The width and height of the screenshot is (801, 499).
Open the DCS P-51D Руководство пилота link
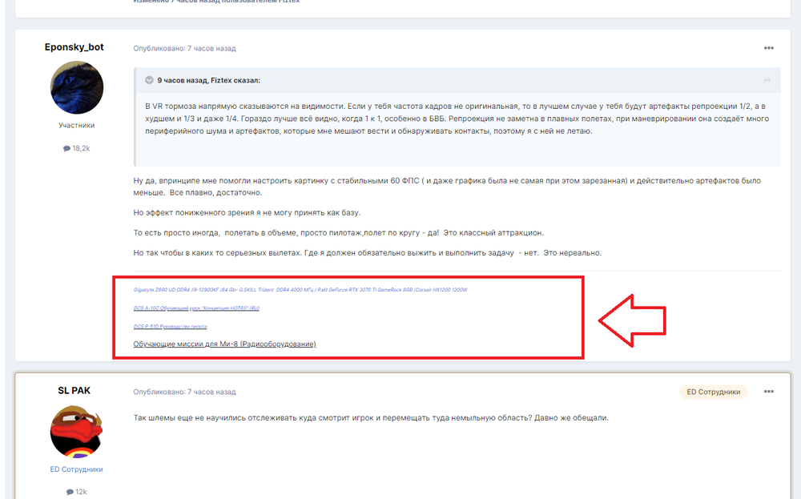pyautogui.click(x=170, y=326)
